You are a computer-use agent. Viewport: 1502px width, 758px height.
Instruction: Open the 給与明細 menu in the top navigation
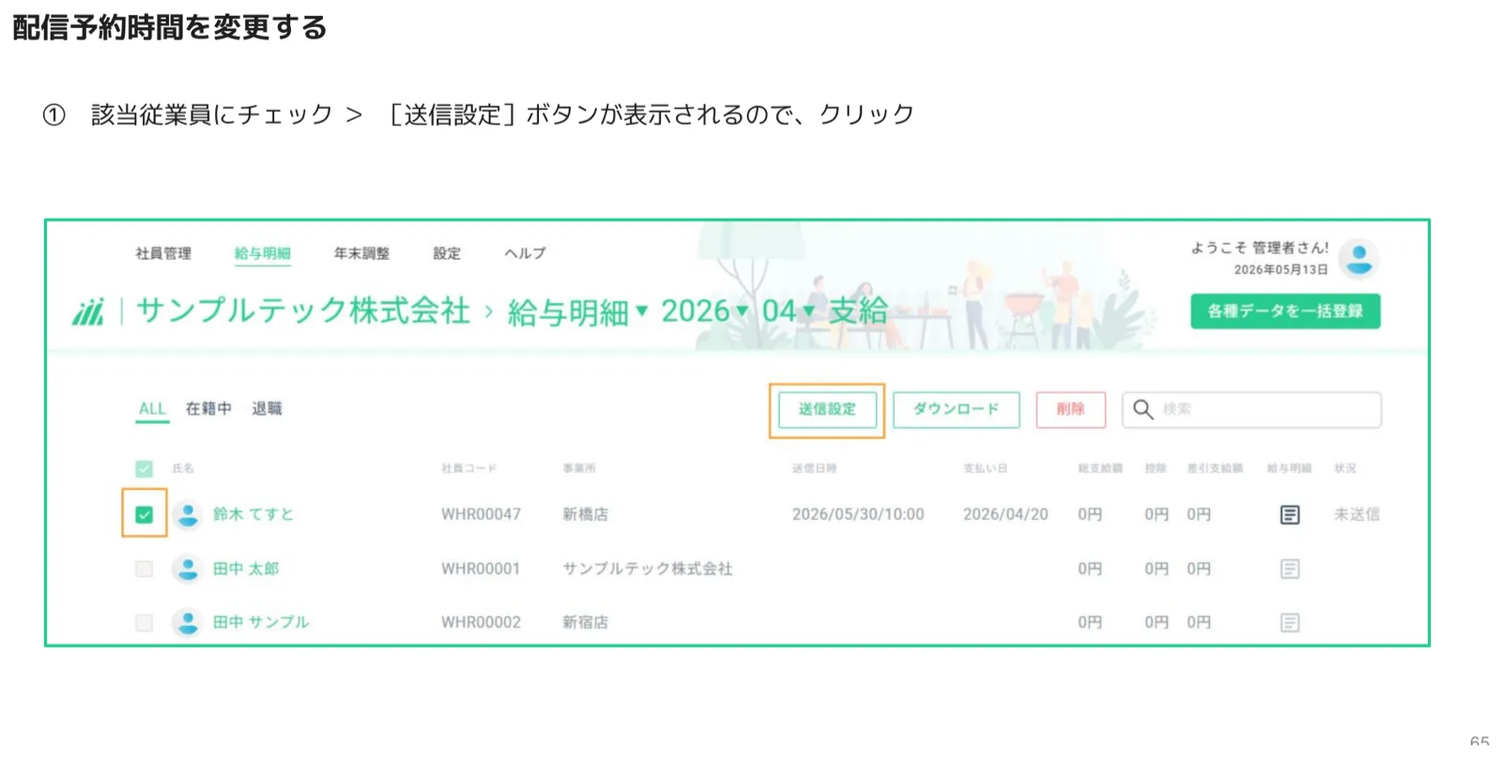[262, 253]
